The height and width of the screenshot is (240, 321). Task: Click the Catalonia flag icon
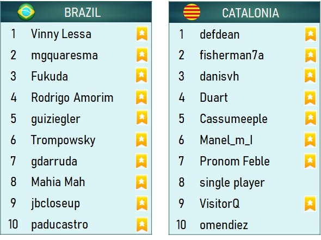(x=192, y=12)
